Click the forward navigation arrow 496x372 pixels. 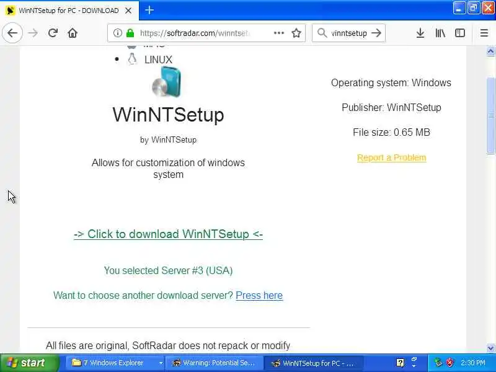(33, 33)
